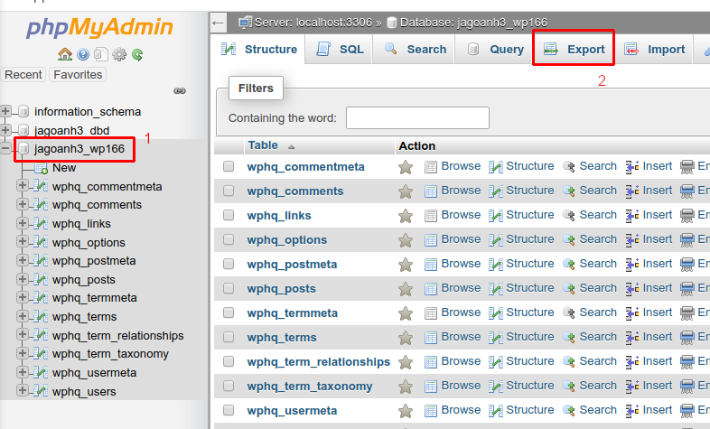Select the wphq_postmeta row checkbox
Screen dimensions: 710x429
pos(229,265)
